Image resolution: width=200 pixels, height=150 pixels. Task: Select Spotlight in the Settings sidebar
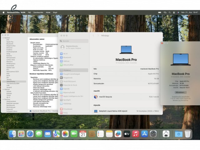[74, 100]
